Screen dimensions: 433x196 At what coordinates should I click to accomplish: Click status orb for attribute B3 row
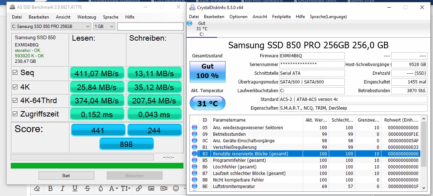click(195, 154)
